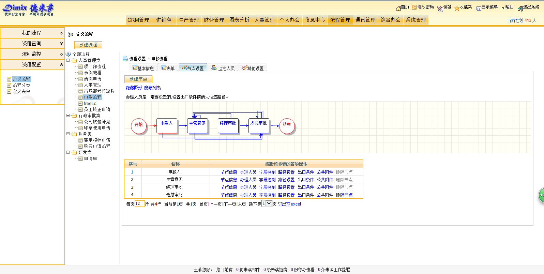
Task: Collapse the 流程配置 sidebar section
Action: (32, 65)
